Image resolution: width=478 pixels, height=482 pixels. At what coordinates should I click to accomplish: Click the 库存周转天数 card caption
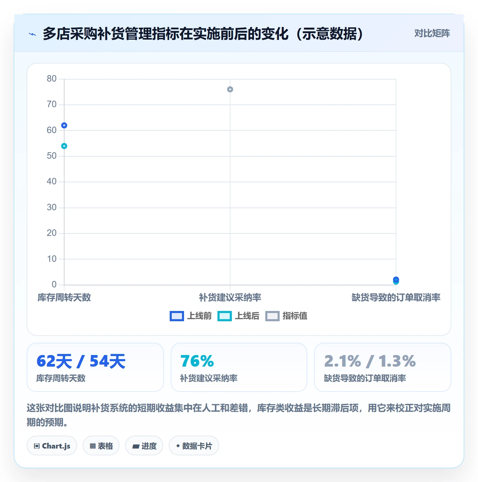pos(61,378)
